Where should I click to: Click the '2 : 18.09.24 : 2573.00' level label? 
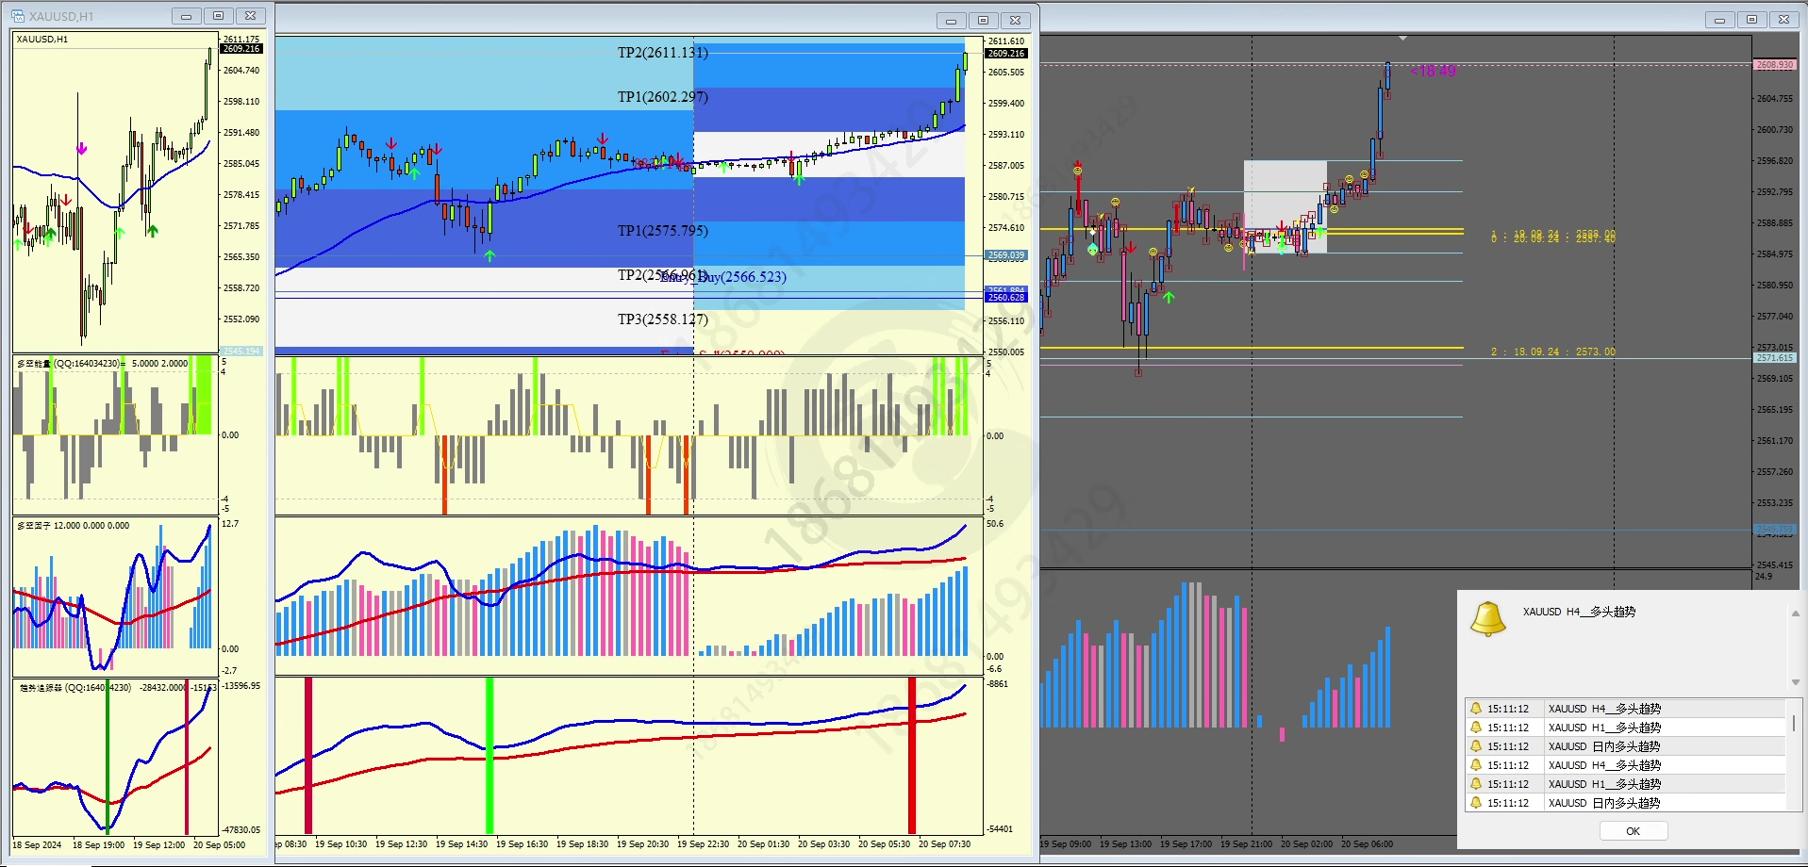(1553, 352)
